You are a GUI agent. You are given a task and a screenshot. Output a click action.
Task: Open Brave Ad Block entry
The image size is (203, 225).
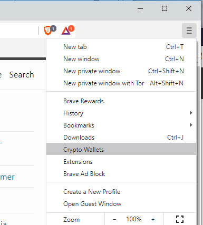click(121, 174)
